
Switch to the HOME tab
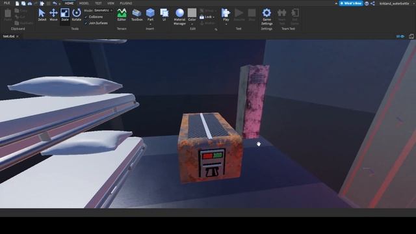point(69,3)
